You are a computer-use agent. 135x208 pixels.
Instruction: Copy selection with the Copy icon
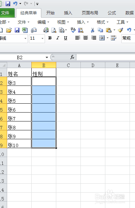(101, 30)
